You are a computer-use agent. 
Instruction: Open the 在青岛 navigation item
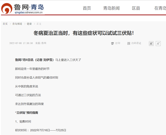point(160,8)
